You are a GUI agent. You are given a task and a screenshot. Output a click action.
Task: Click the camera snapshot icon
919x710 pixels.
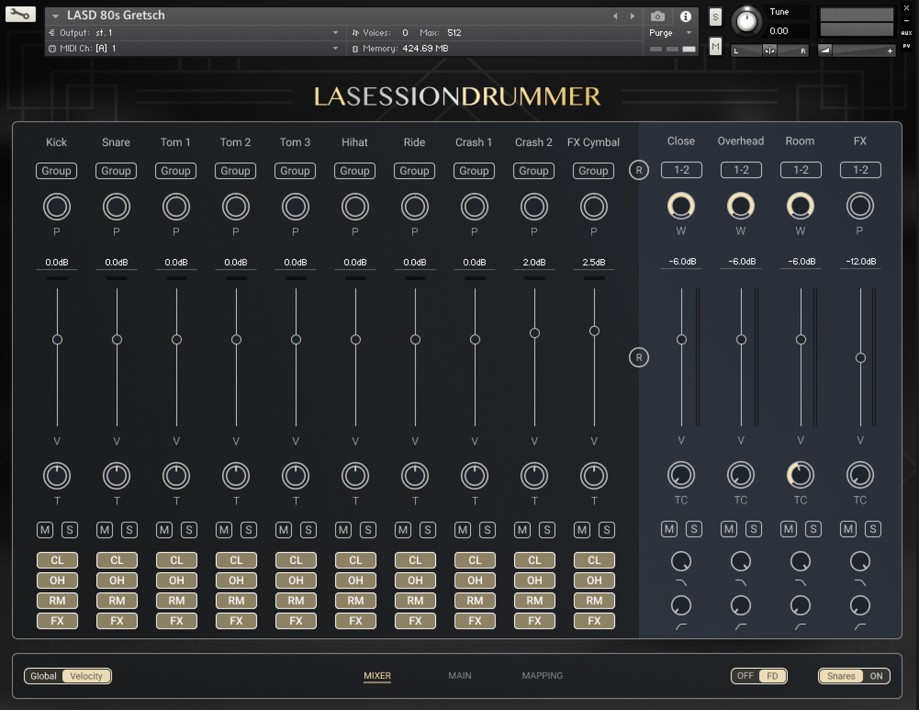click(x=657, y=17)
